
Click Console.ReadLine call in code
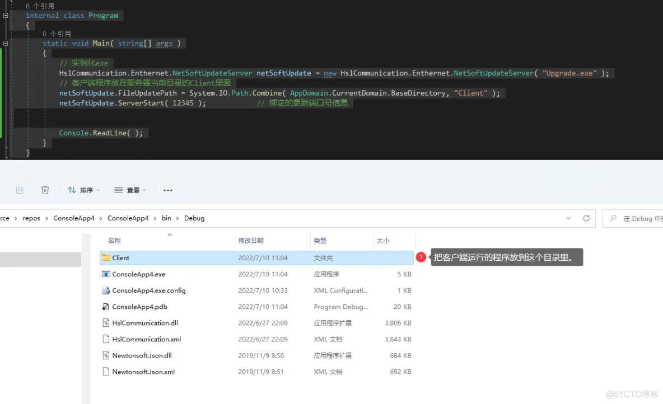pos(101,133)
